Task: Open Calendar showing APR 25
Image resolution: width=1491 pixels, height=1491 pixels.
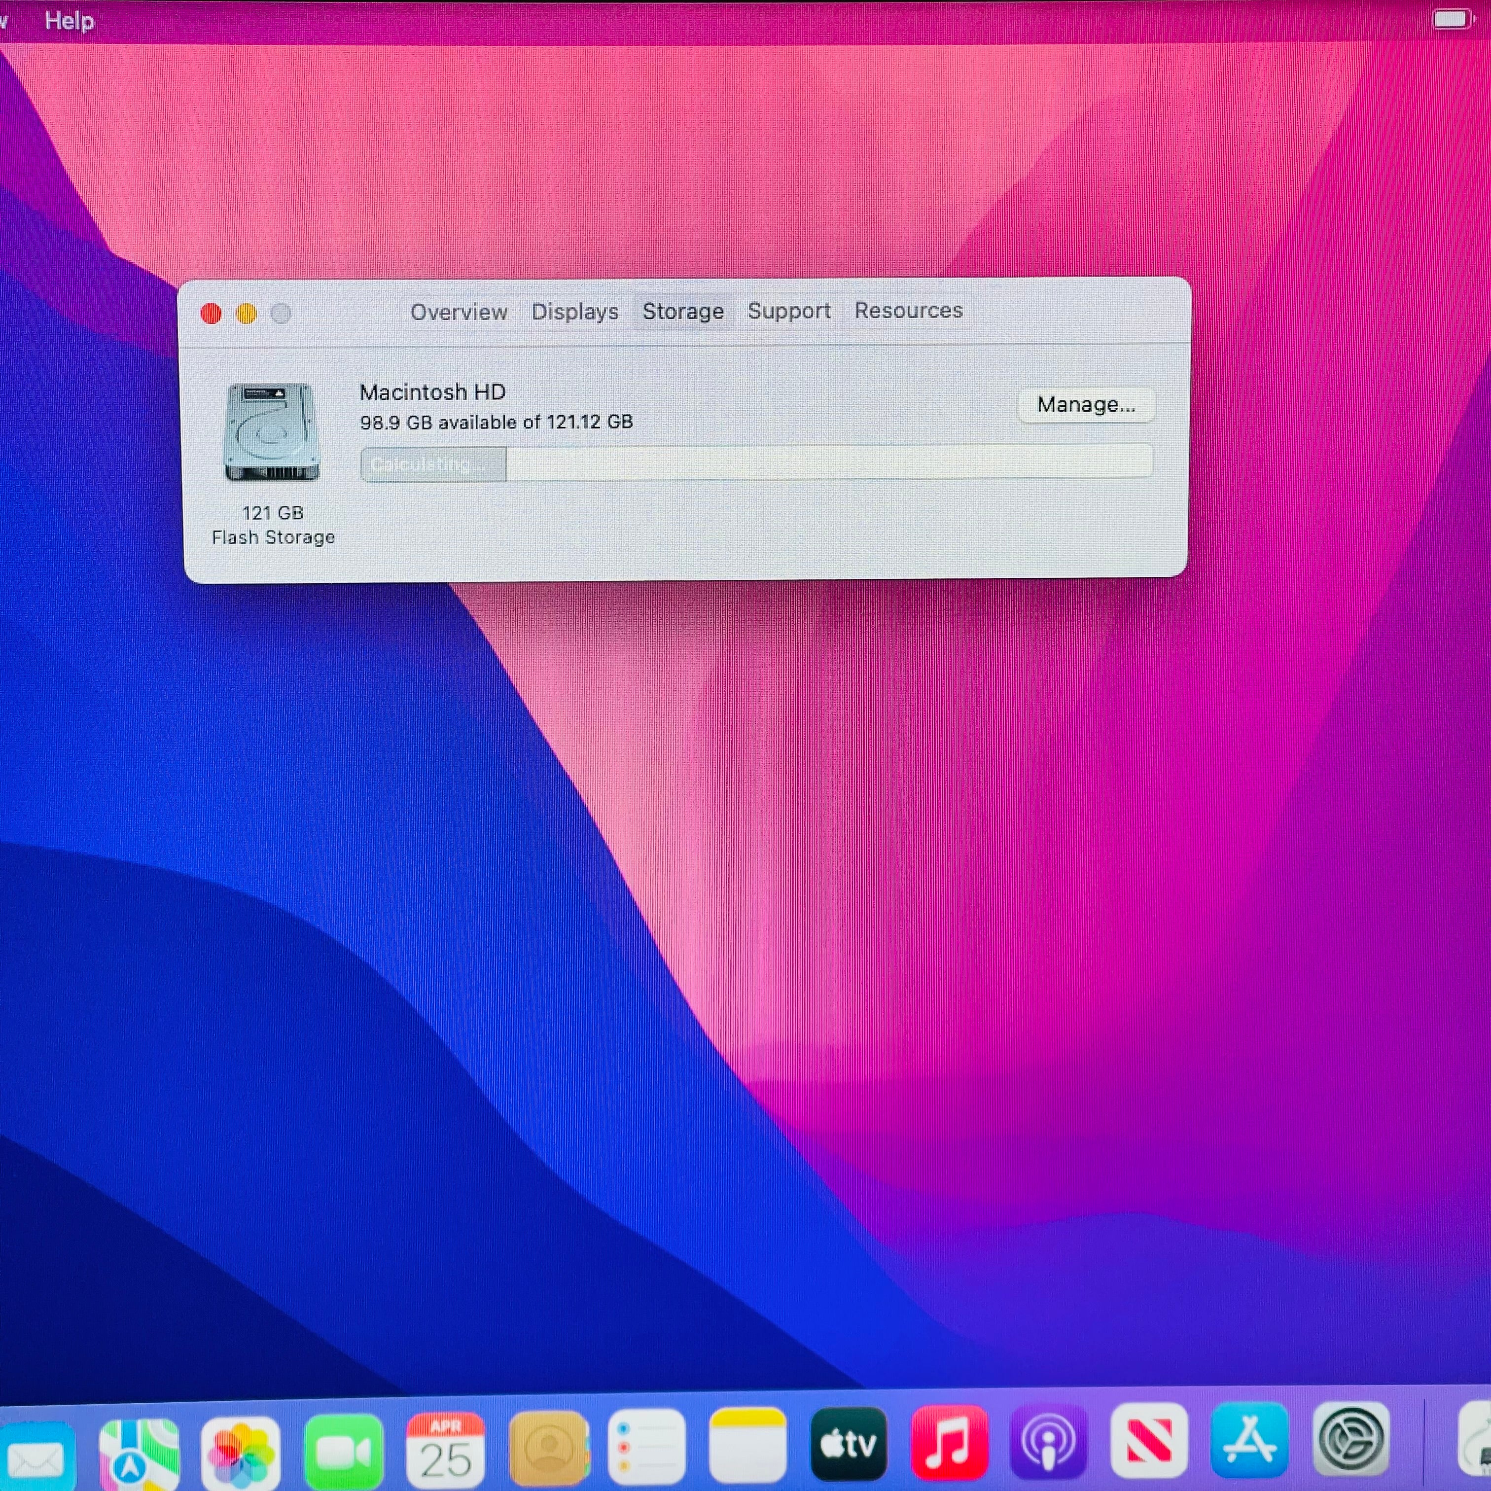Action: [x=445, y=1451]
